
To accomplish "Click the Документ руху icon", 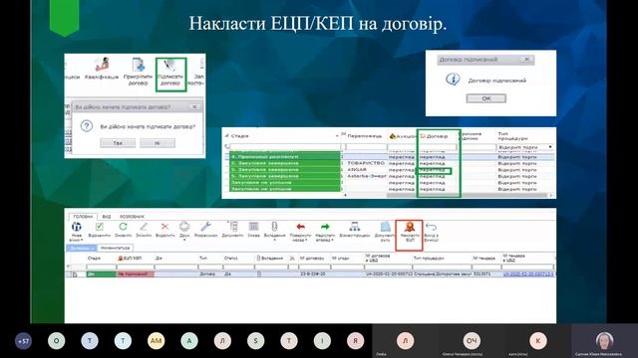I will (385, 227).
